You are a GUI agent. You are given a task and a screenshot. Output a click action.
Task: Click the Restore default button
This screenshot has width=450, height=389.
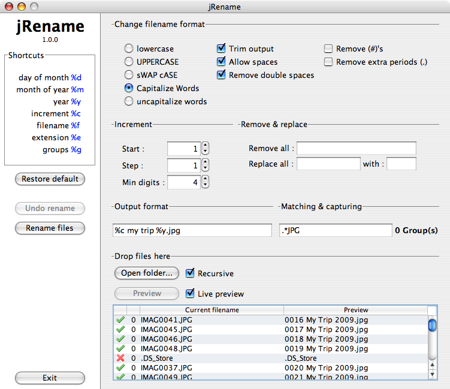click(x=50, y=179)
